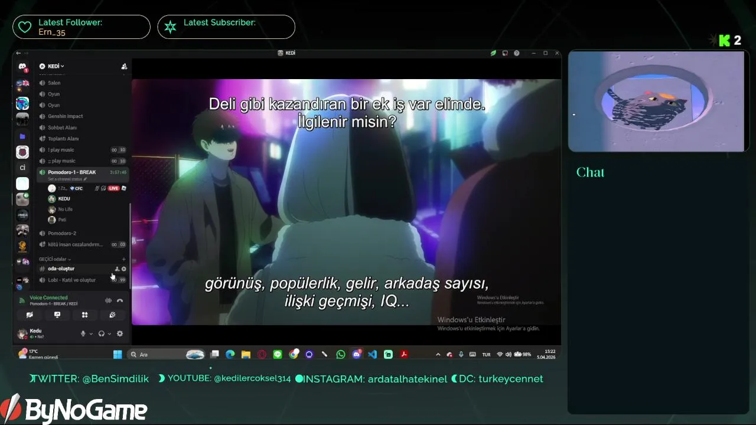Open Microsoft Edge from taskbar

[x=230, y=354]
